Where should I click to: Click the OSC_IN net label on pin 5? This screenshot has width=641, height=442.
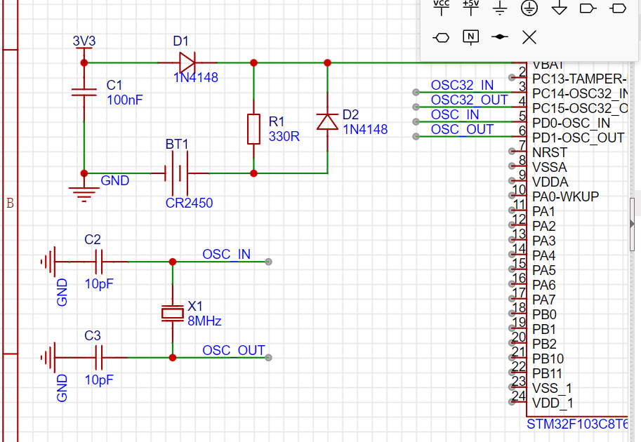455,114
